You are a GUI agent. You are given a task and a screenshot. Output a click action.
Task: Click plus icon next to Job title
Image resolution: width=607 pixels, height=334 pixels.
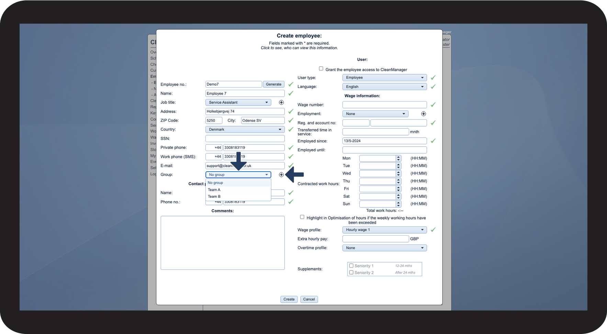click(281, 103)
